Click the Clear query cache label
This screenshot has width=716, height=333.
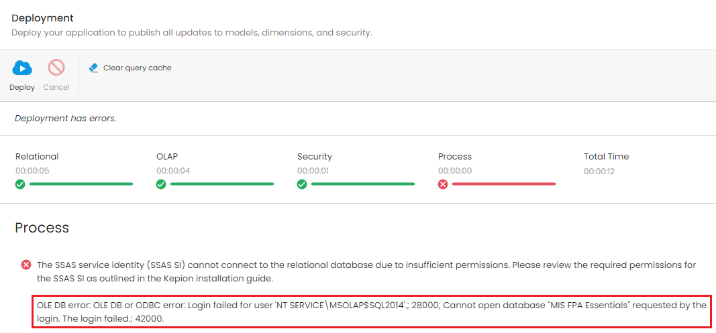(138, 68)
